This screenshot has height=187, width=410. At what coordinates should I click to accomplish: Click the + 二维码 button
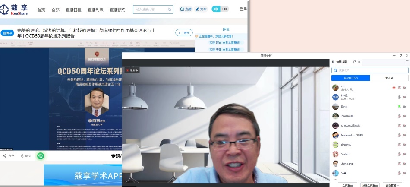(x=184, y=33)
